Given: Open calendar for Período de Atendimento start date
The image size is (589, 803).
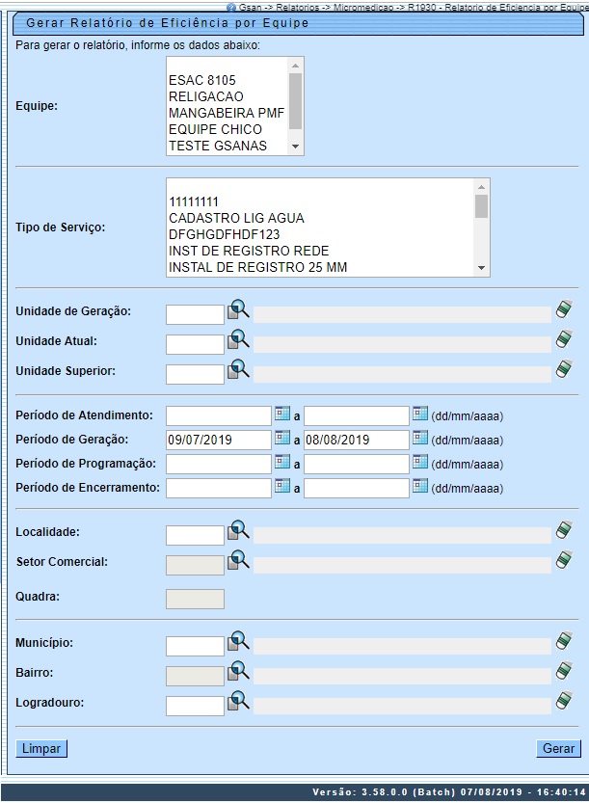Looking at the screenshot, I should coord(281,414).
